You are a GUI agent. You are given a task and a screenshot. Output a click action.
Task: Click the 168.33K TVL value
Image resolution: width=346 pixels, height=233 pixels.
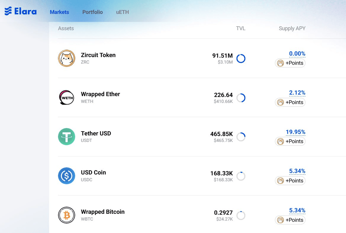(x=222, y=173)
